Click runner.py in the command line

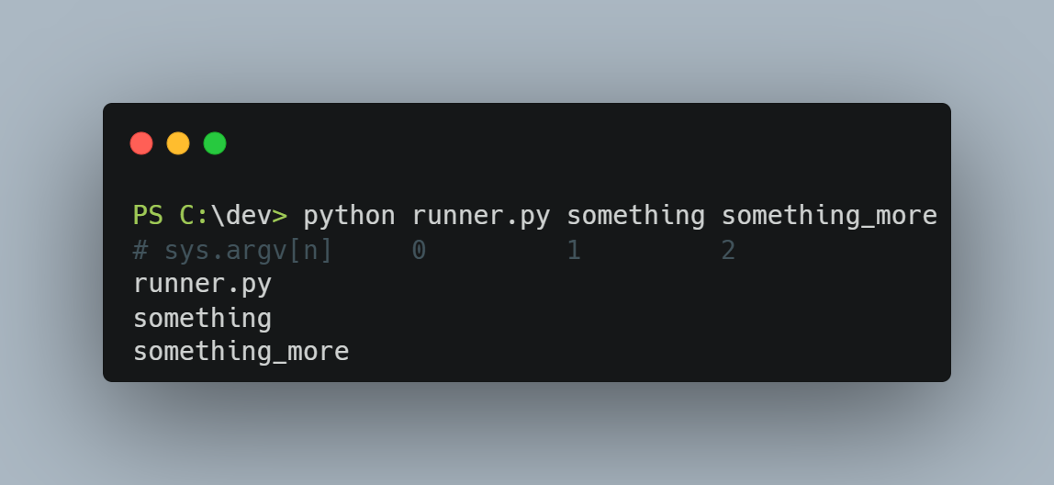click(481, 217)
